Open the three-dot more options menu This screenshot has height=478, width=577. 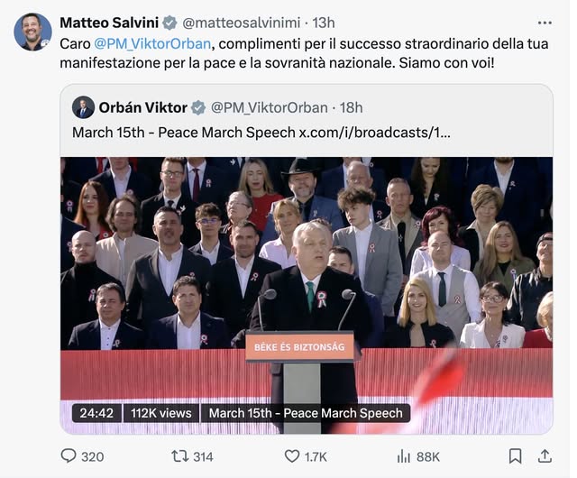(545, 23)
